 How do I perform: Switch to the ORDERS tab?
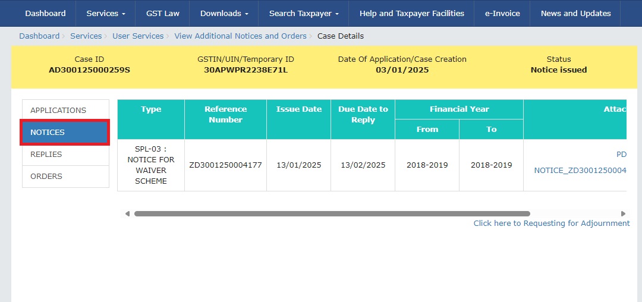(x=65, y=177)
